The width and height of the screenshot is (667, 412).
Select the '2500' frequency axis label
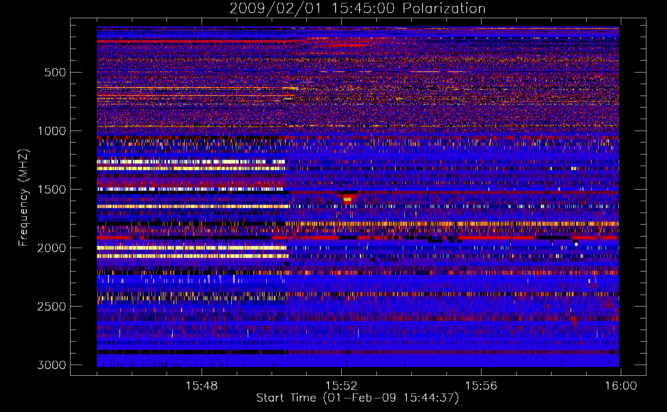(x=52, y=307)
